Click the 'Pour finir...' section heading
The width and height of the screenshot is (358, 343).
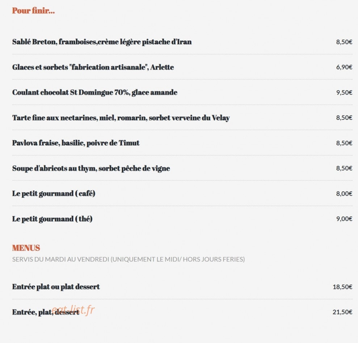(33, 11)
